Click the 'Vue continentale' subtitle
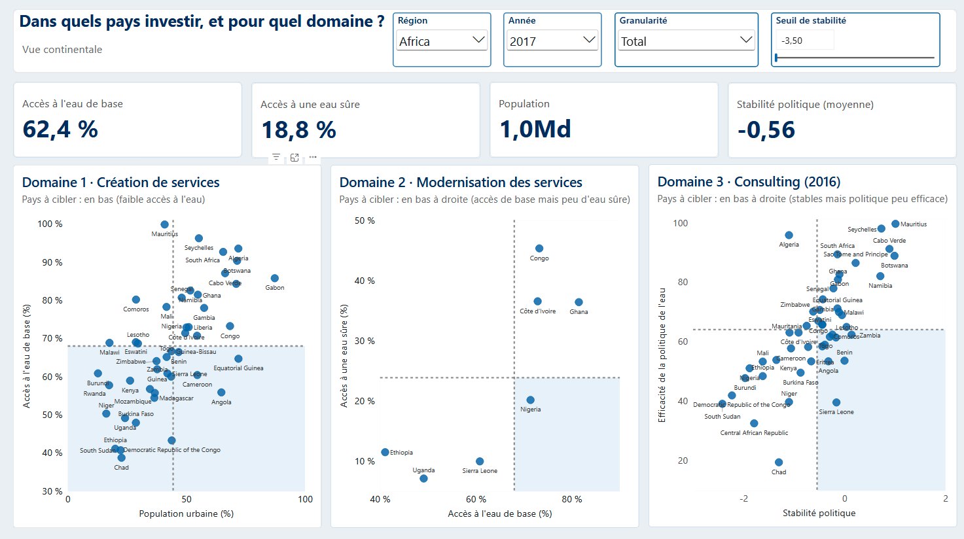 point(62,50)
